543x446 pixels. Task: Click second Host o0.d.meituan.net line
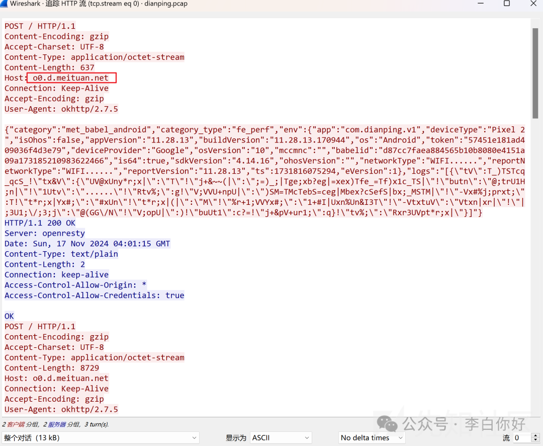pos(56,379)
